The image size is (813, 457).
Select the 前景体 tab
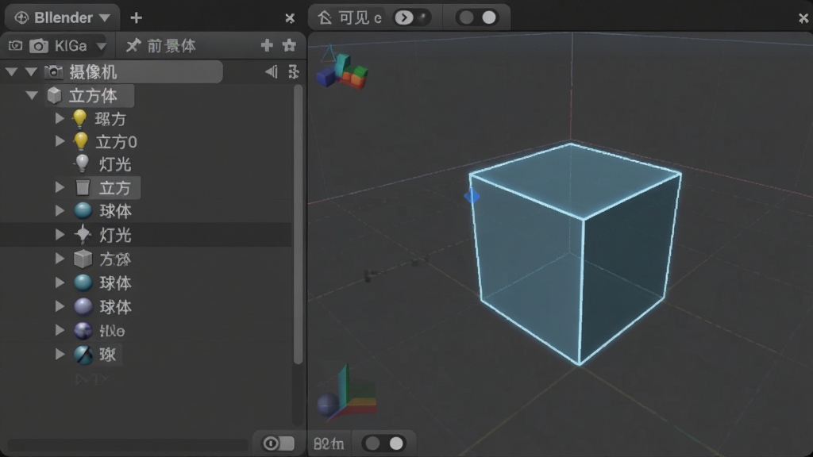171,45
